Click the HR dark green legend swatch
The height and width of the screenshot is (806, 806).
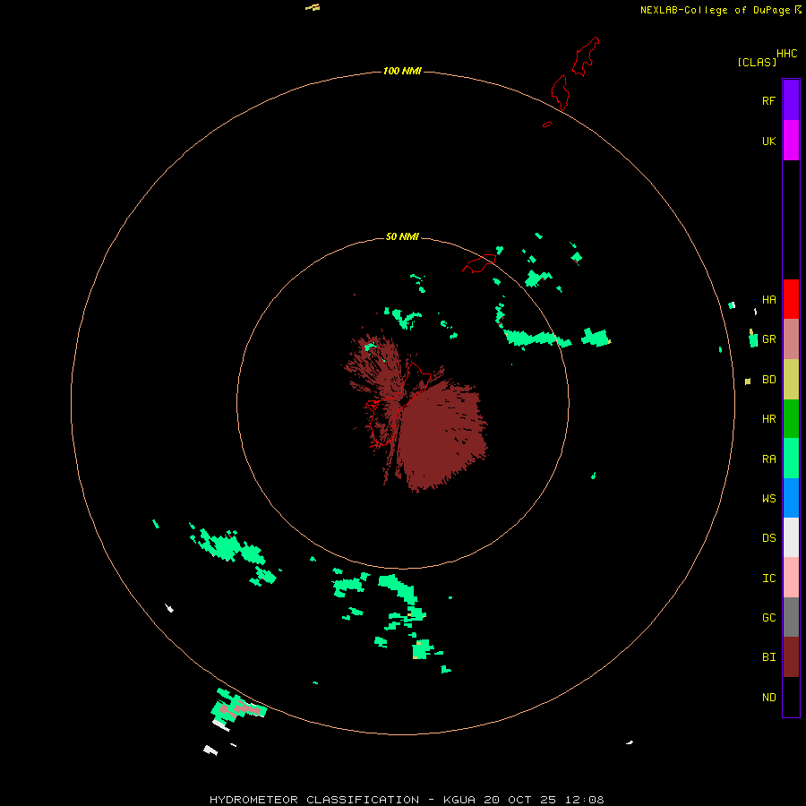click(791, 419)
